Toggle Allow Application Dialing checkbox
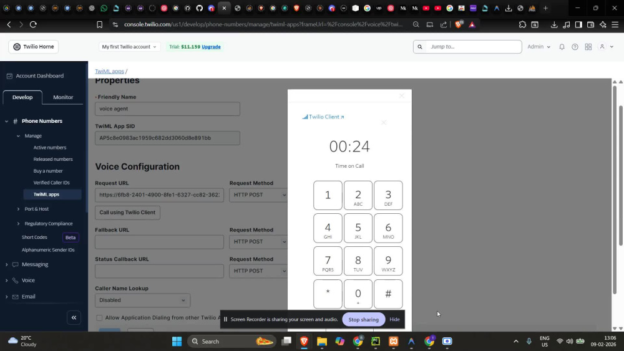Screen dimensions: 624x351 coord(99,318)
